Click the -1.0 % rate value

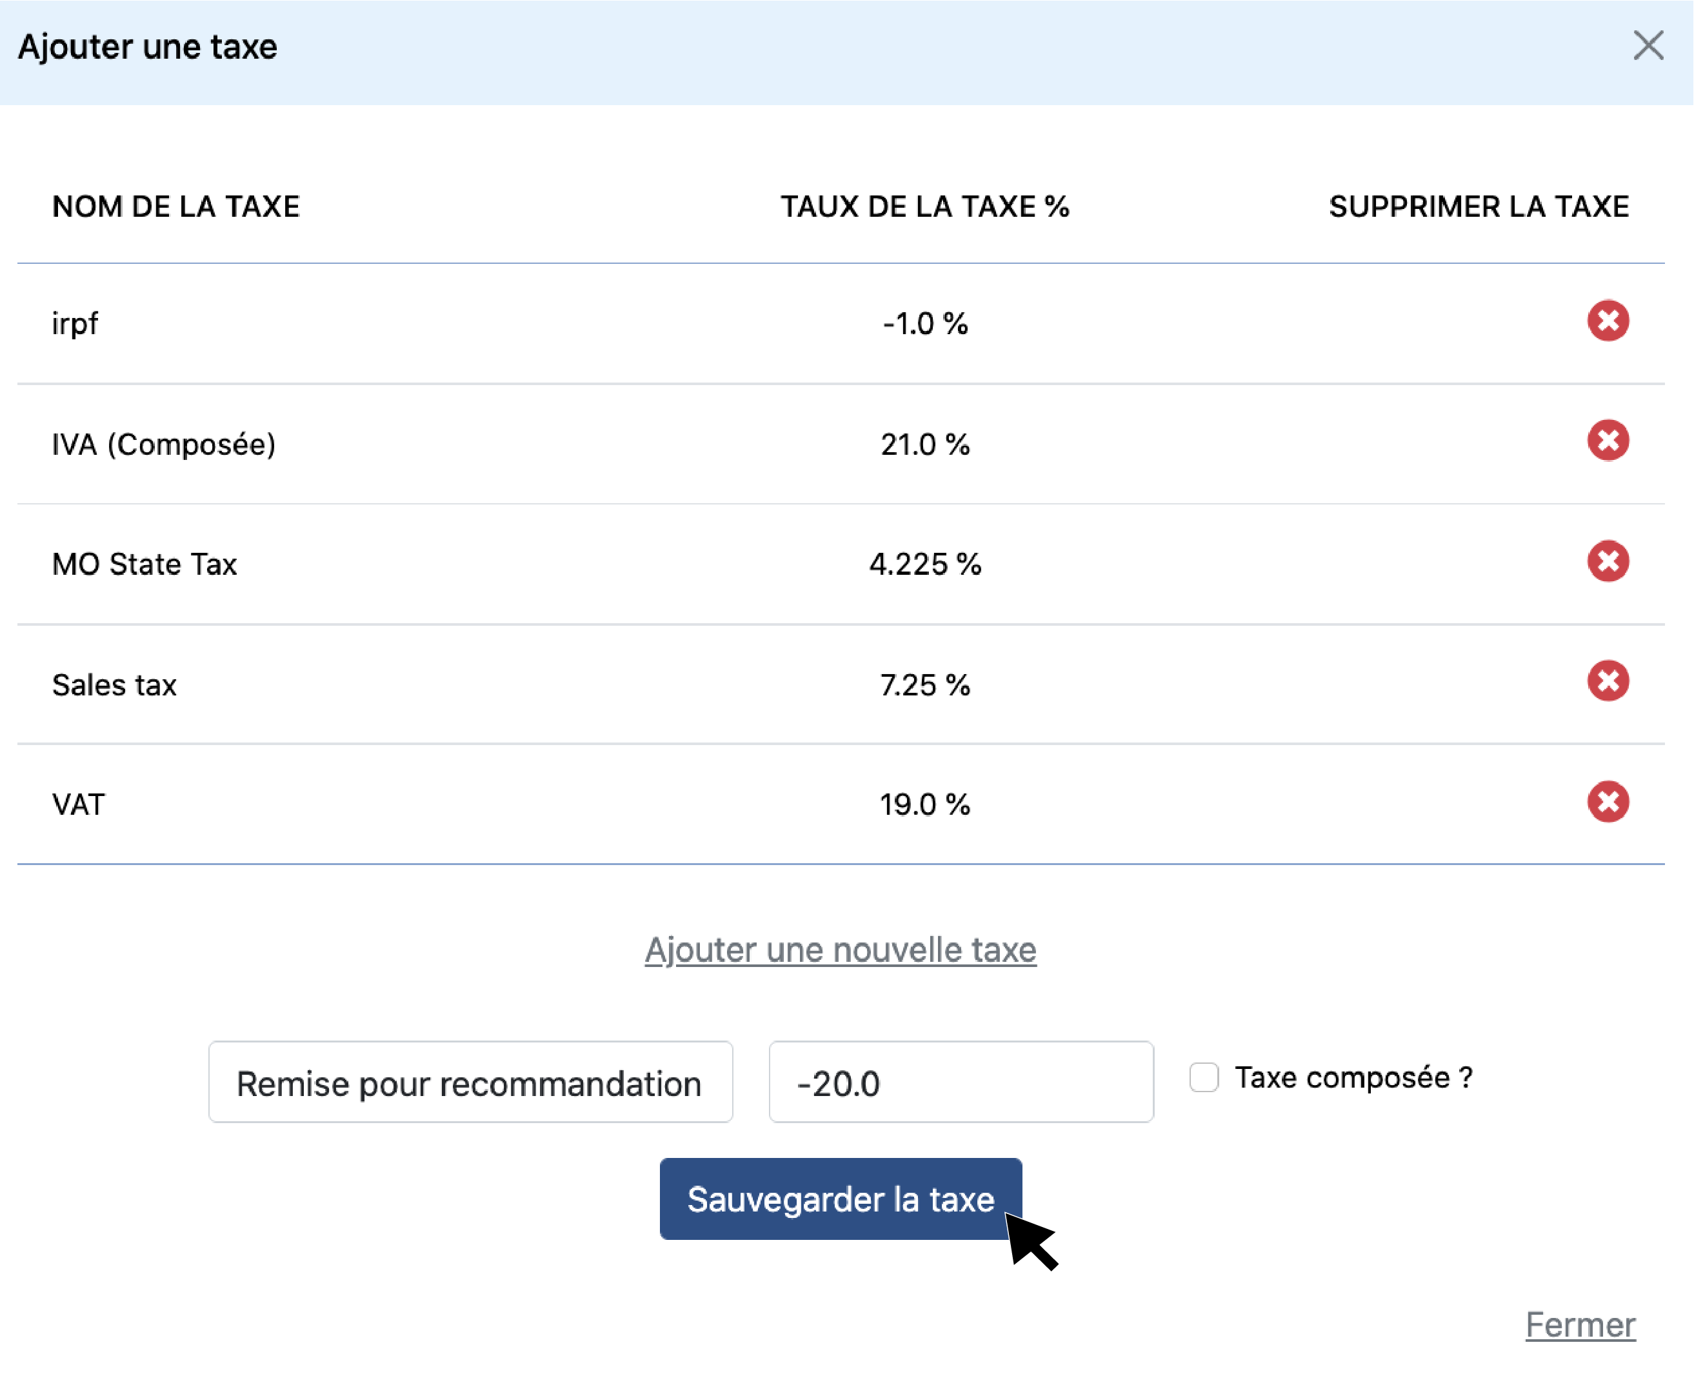point(926,324)
